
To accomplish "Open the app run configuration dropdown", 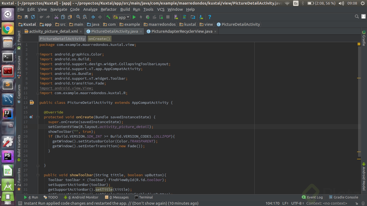I will (x=122, y=17).
